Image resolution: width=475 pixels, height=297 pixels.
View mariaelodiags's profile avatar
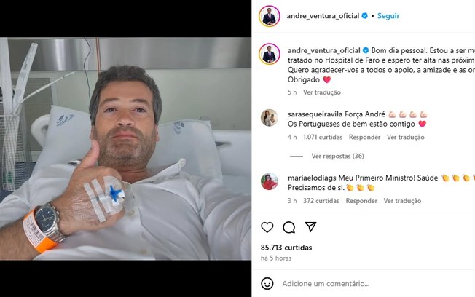coord(270,181)
